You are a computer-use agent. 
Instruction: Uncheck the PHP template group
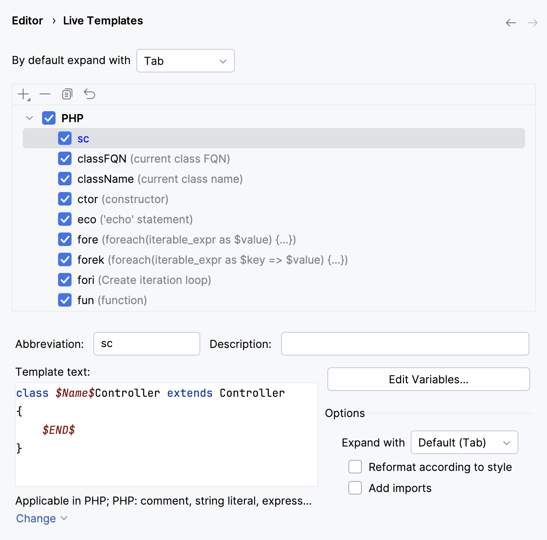point(48,118)
